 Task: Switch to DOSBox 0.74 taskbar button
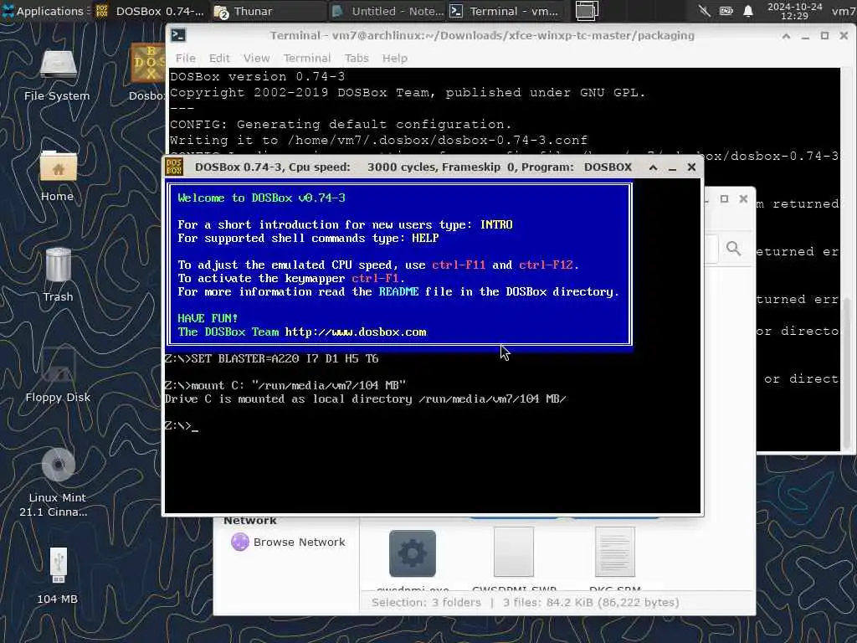[x=151, y=11]
